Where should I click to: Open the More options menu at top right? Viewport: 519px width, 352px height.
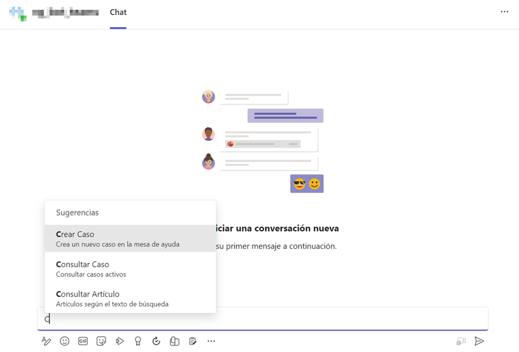[505, 12]
